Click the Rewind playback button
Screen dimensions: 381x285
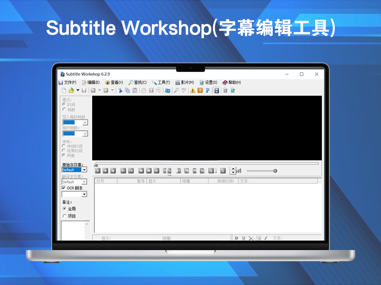click(x=141, y=171)
